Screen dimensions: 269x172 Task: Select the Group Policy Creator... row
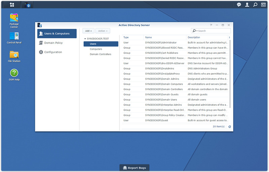pyautogui.click(x=175, y=115)
